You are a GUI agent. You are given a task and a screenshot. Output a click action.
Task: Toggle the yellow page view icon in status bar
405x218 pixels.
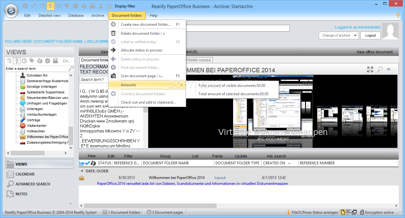[343, 212]
